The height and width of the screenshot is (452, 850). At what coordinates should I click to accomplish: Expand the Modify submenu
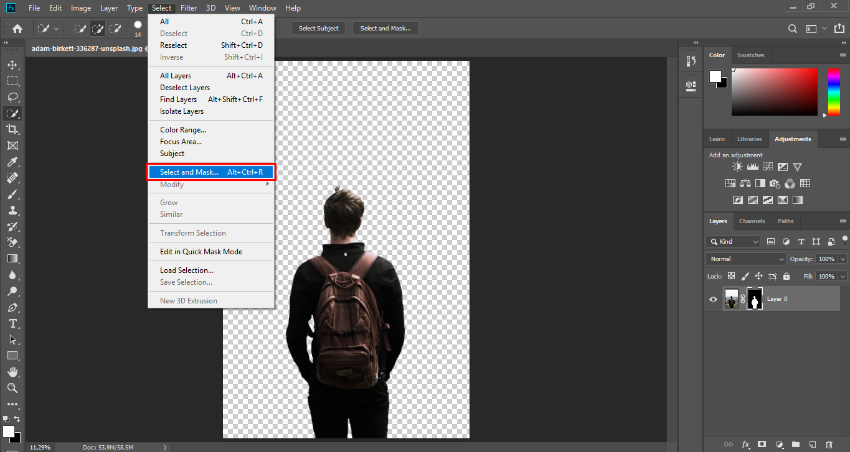coord(211,185)
